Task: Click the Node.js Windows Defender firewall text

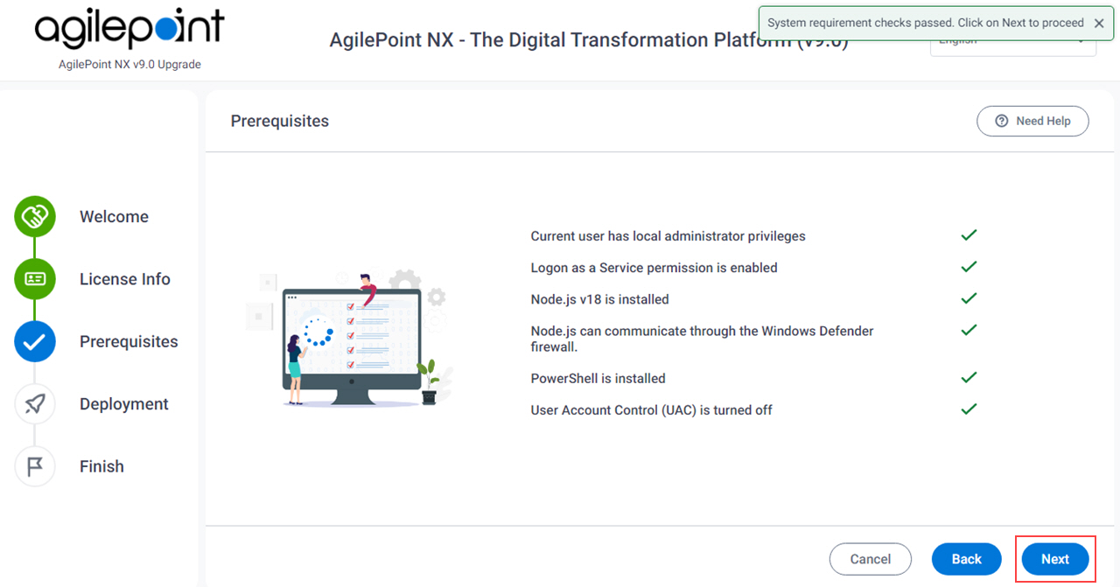Action: tap(702, 339)
